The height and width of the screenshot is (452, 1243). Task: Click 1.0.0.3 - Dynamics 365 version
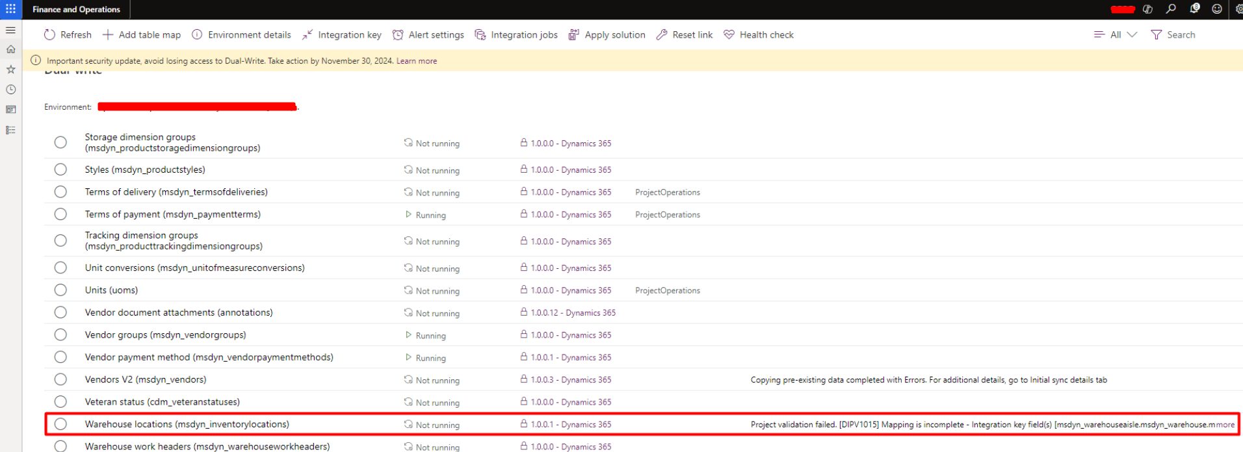(571, 380)
